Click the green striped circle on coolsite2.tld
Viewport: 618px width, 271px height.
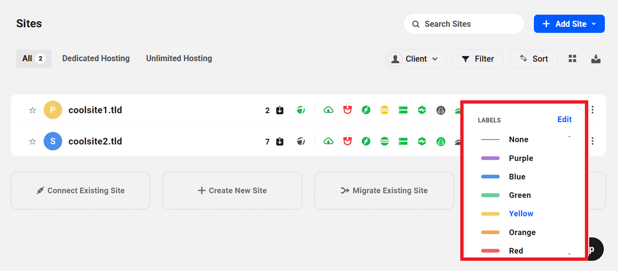[384, 141]
